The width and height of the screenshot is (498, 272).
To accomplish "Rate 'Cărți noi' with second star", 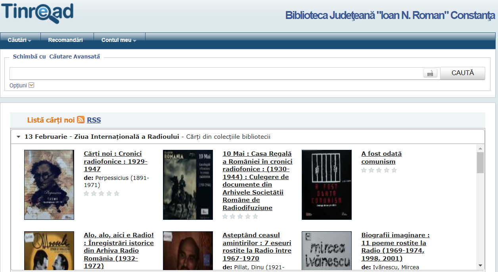I will tap(94, 194).
